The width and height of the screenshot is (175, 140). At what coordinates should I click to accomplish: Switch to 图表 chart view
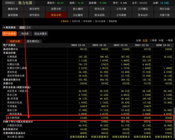point(29,27)
